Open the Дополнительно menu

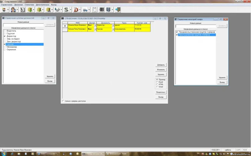tap(43, 5)
